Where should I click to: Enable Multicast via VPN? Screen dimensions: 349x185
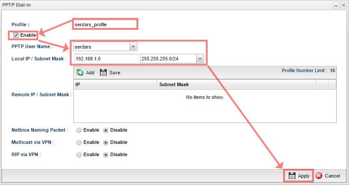pos(79,143)
